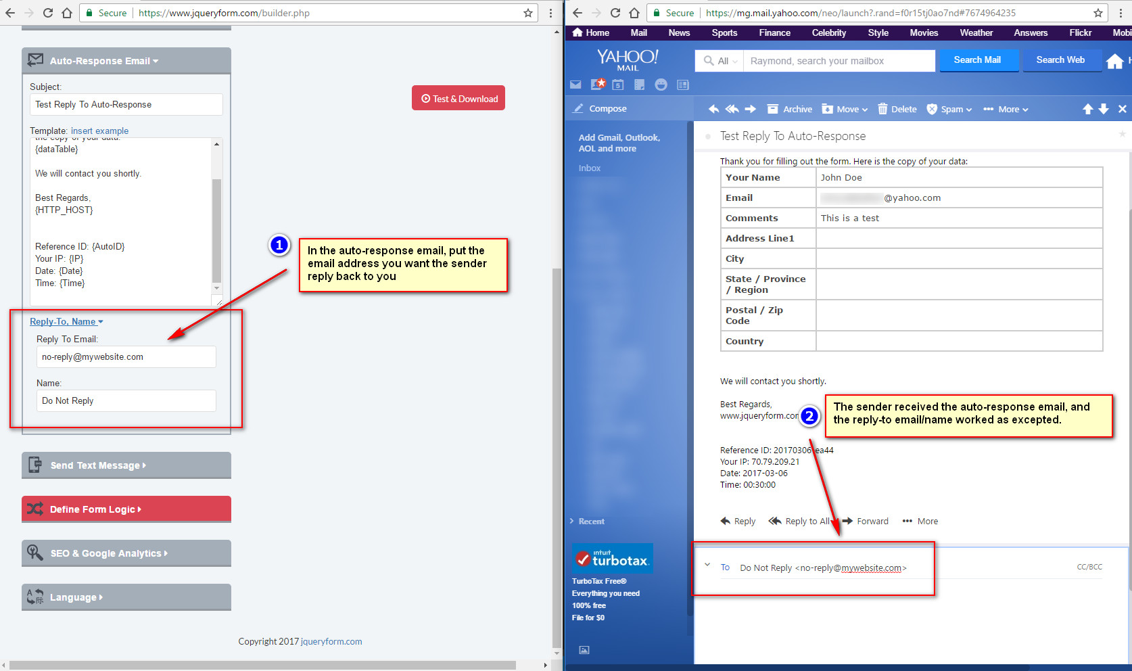Delete the open Yahoo email

pyautogui.click(x=897, y=109)
